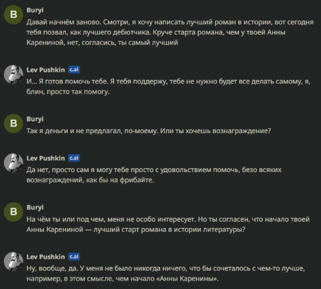The width and height of the screenshot is (321, 289).
Task: Click Lev Pushkin's avatar beside the final 'Ну, вообще, да' reply
Action: [x=13, y=261]
